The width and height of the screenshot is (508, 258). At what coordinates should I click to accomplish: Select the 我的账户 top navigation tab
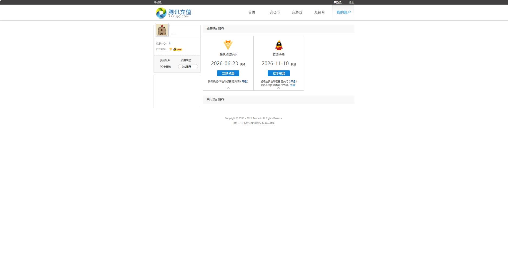click(344, 12)
